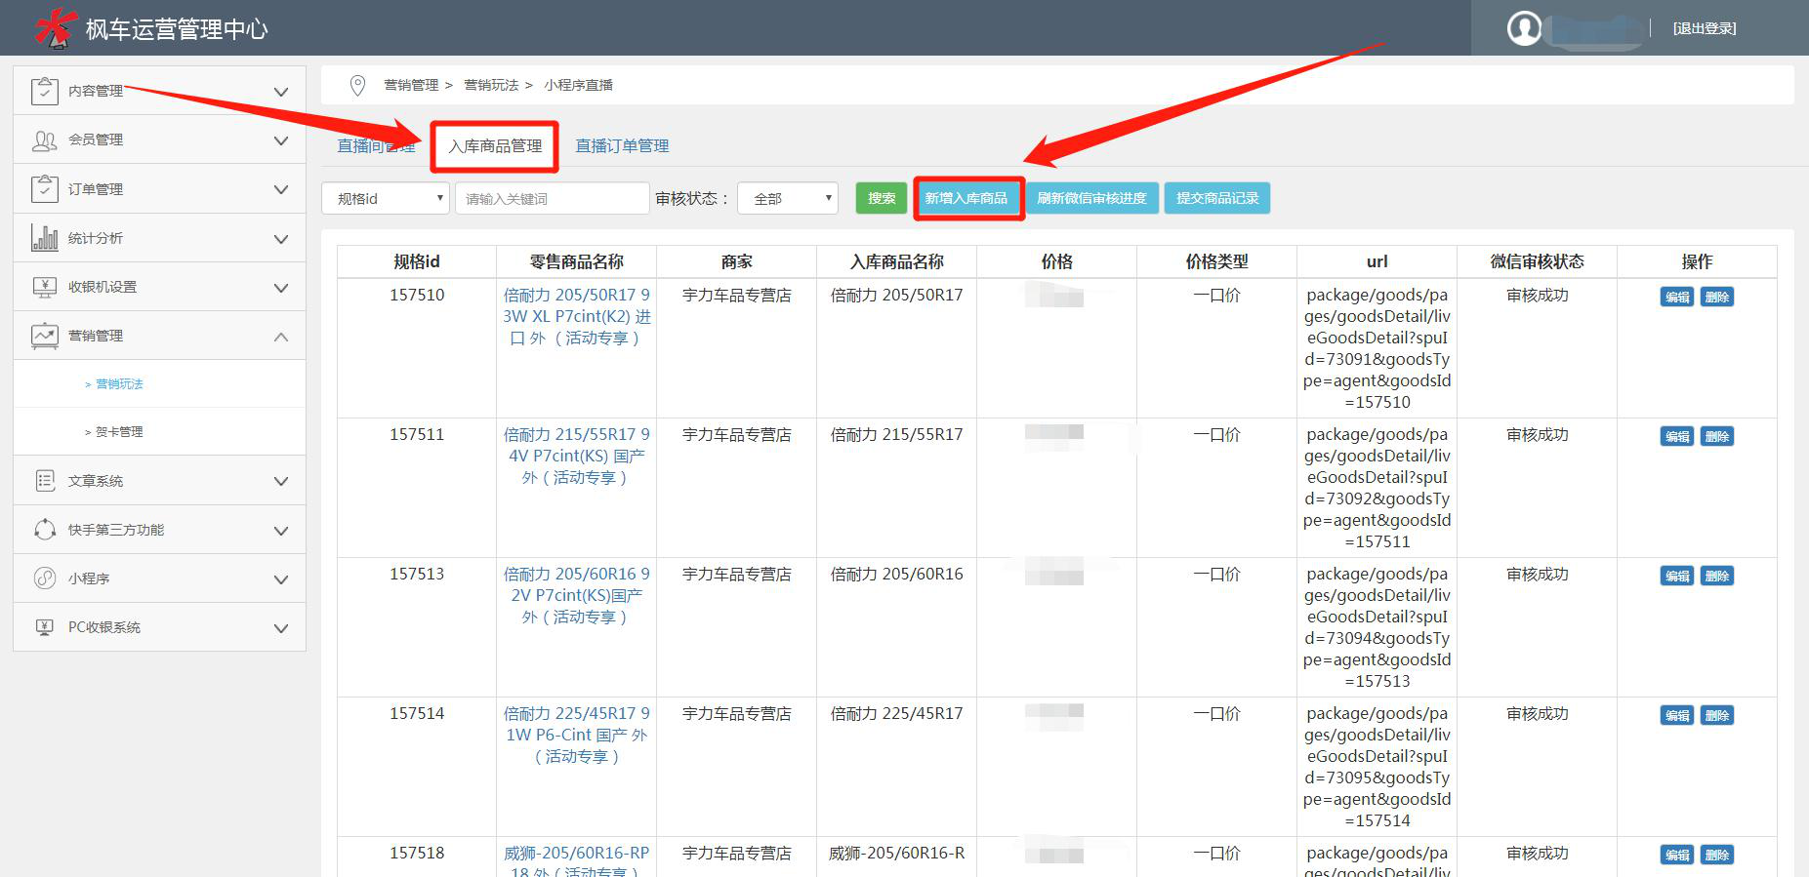Delete row 157511
The height and width of the screenshot is (877, 1809).
1717,437
